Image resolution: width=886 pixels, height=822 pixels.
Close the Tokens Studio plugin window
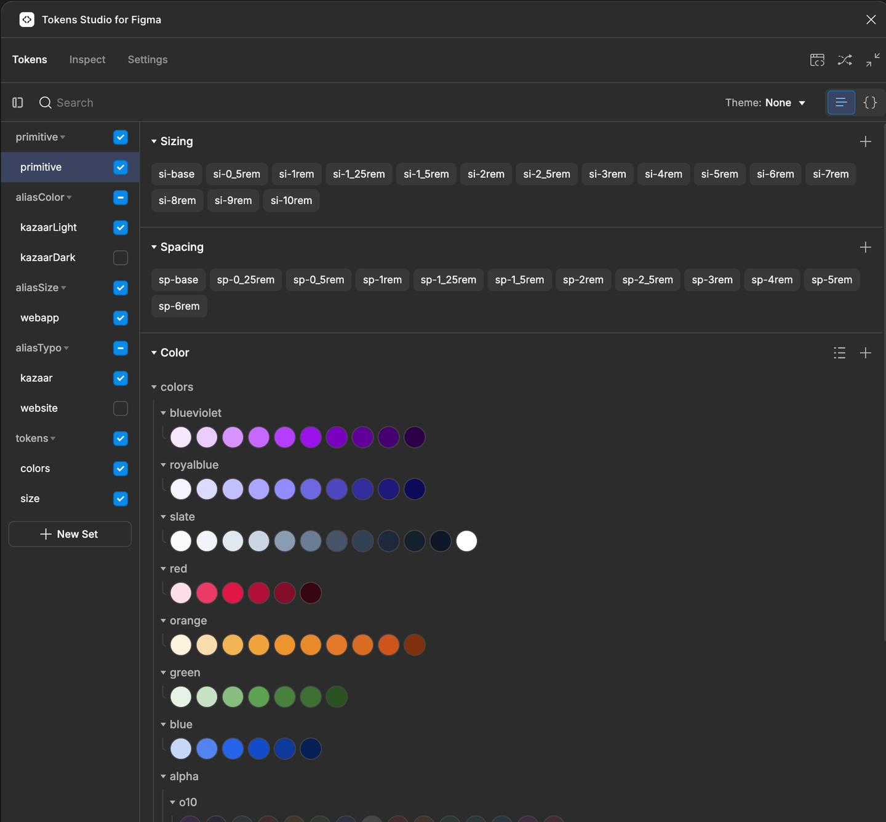pyautogui.click(x=871, y=20)
